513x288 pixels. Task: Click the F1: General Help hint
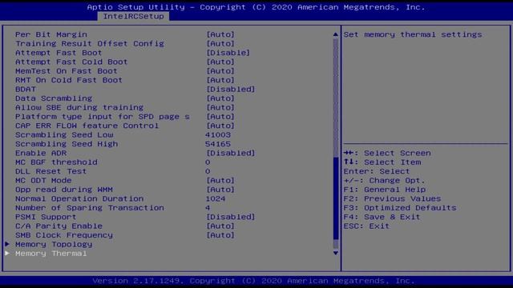pyautogui.click(x=385, y=190)
